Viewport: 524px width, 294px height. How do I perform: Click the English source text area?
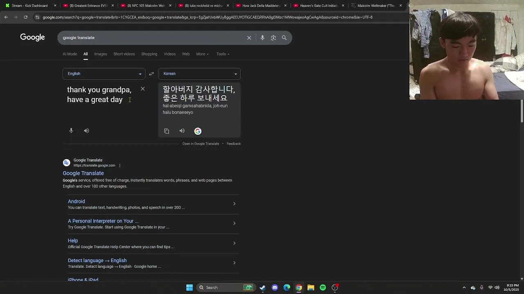pyautogui.click(x=99, y=95)
